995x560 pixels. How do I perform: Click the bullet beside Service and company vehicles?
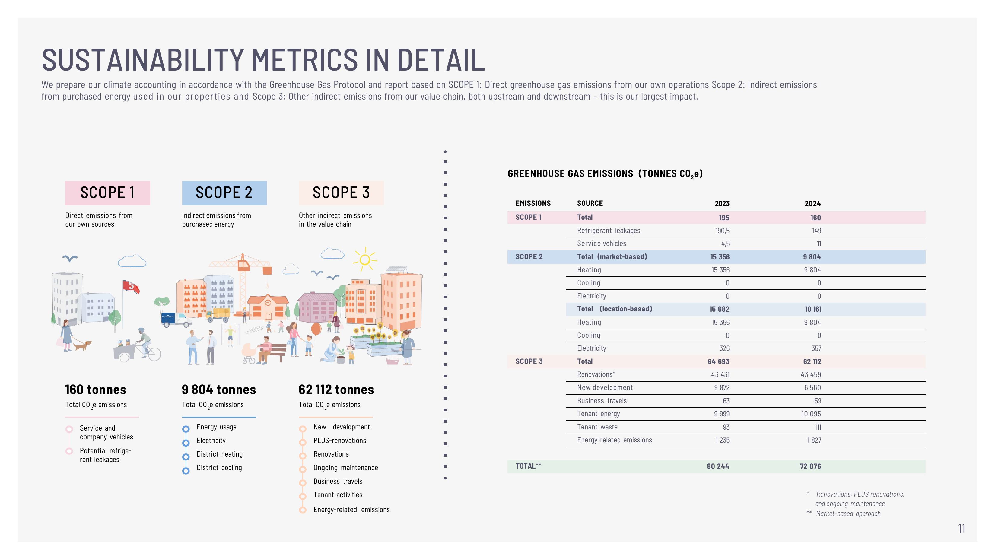coord(69,429)
